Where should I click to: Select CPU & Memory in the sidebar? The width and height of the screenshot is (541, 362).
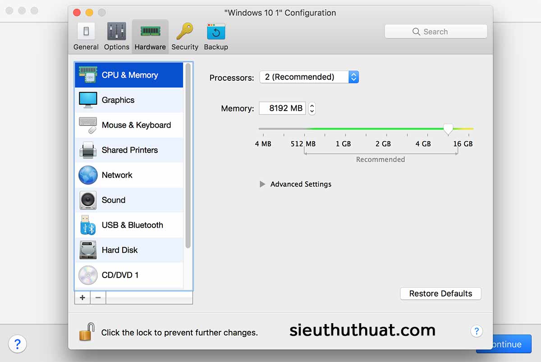[x=129, y=75]
